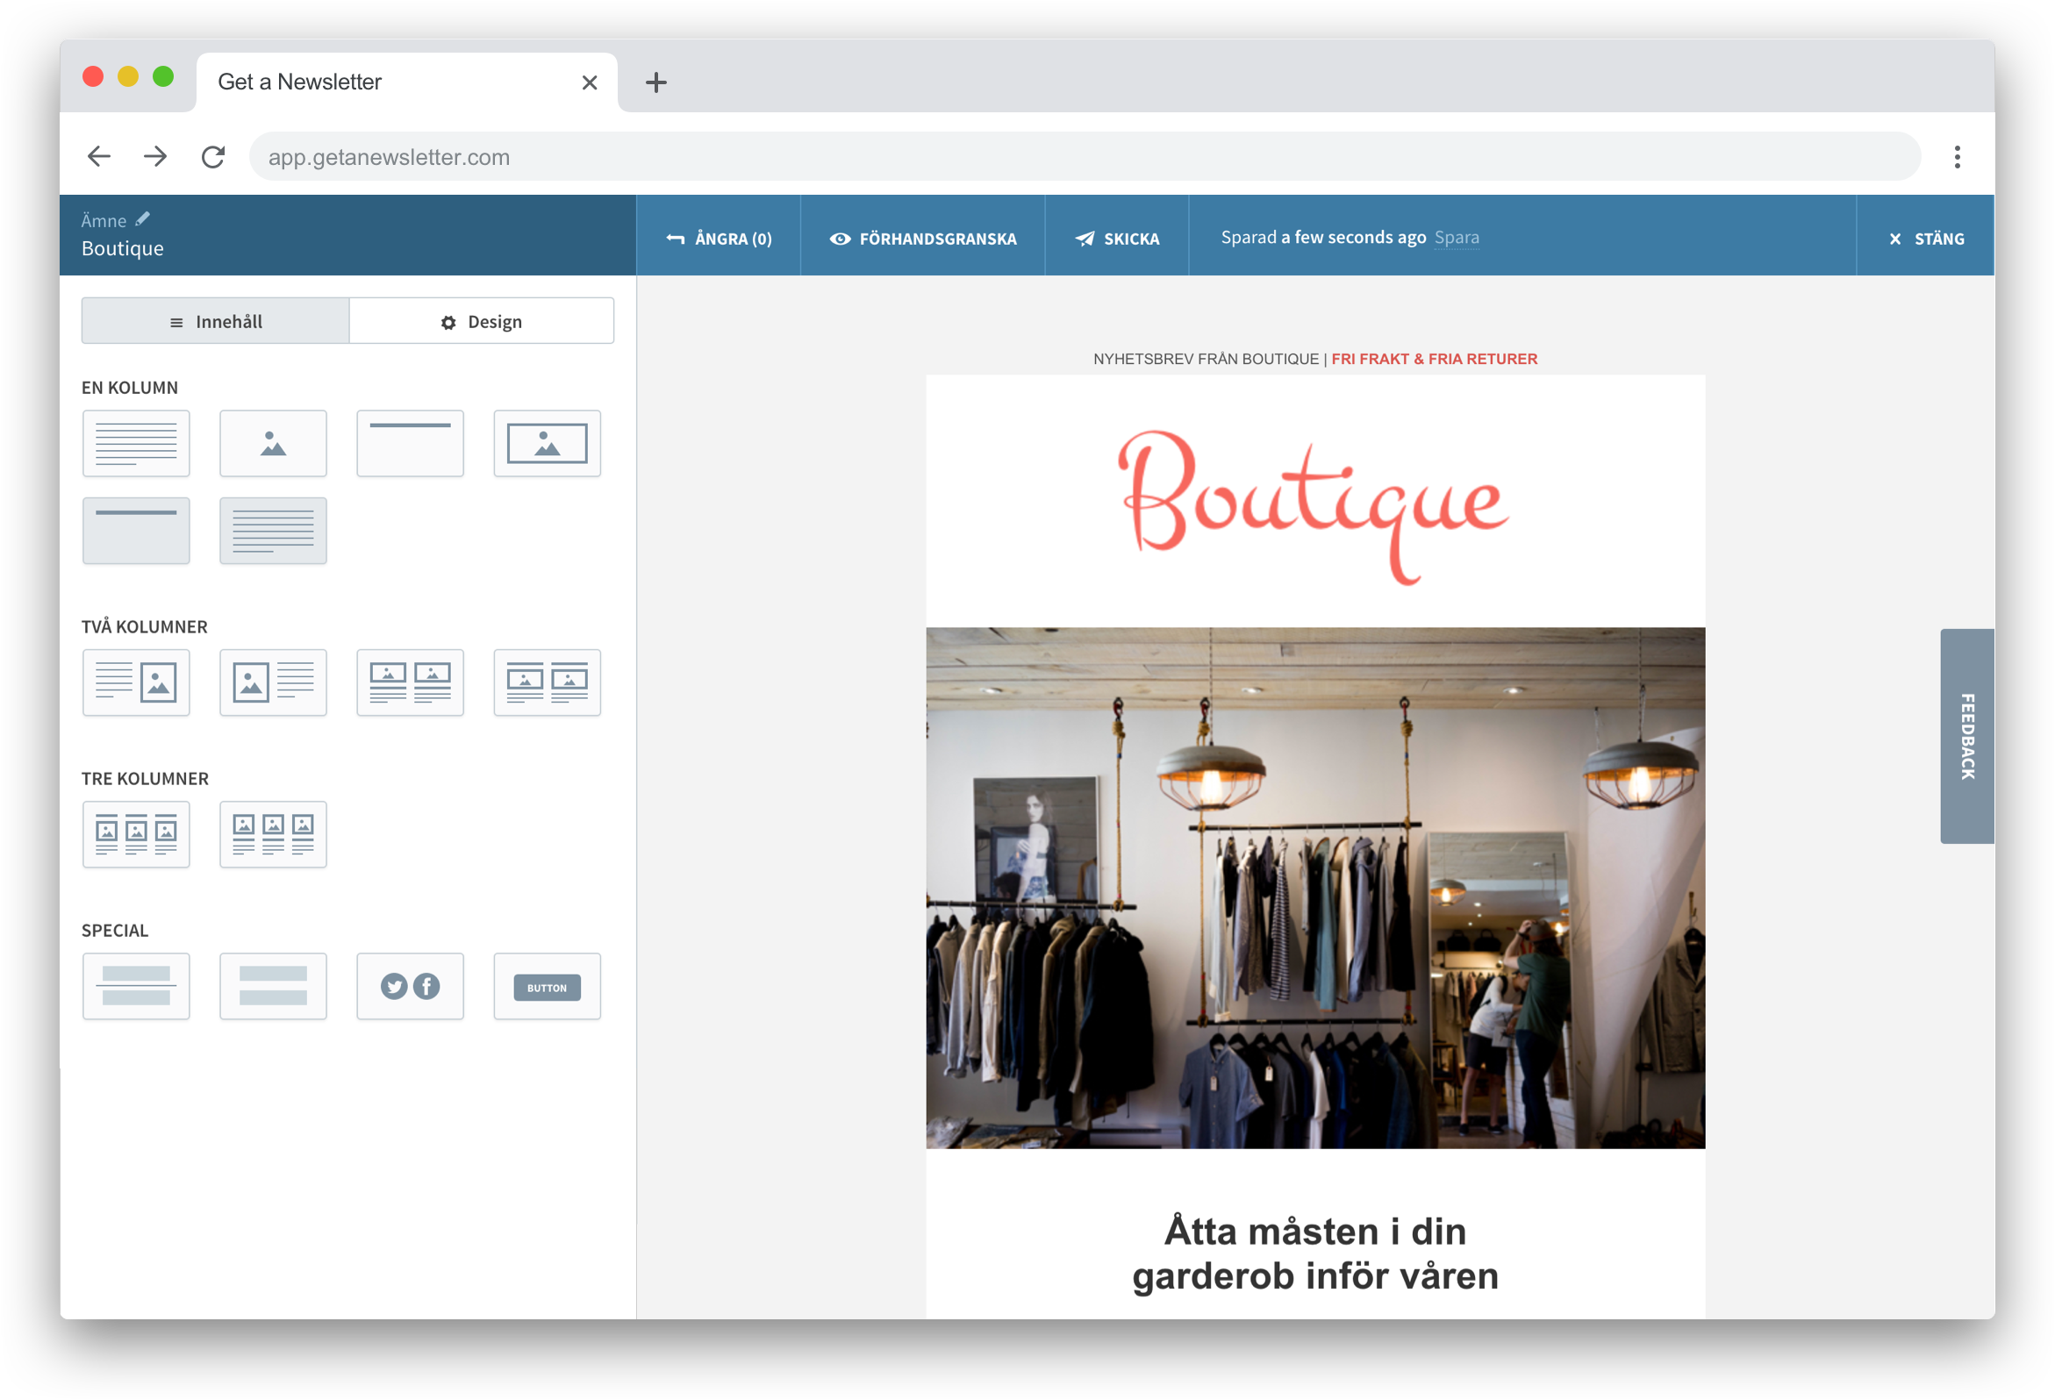Open the Feedback side tab

[x=1966, y=735]
